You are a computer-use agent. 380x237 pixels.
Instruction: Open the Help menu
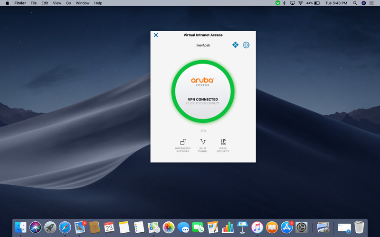(98, 3)
